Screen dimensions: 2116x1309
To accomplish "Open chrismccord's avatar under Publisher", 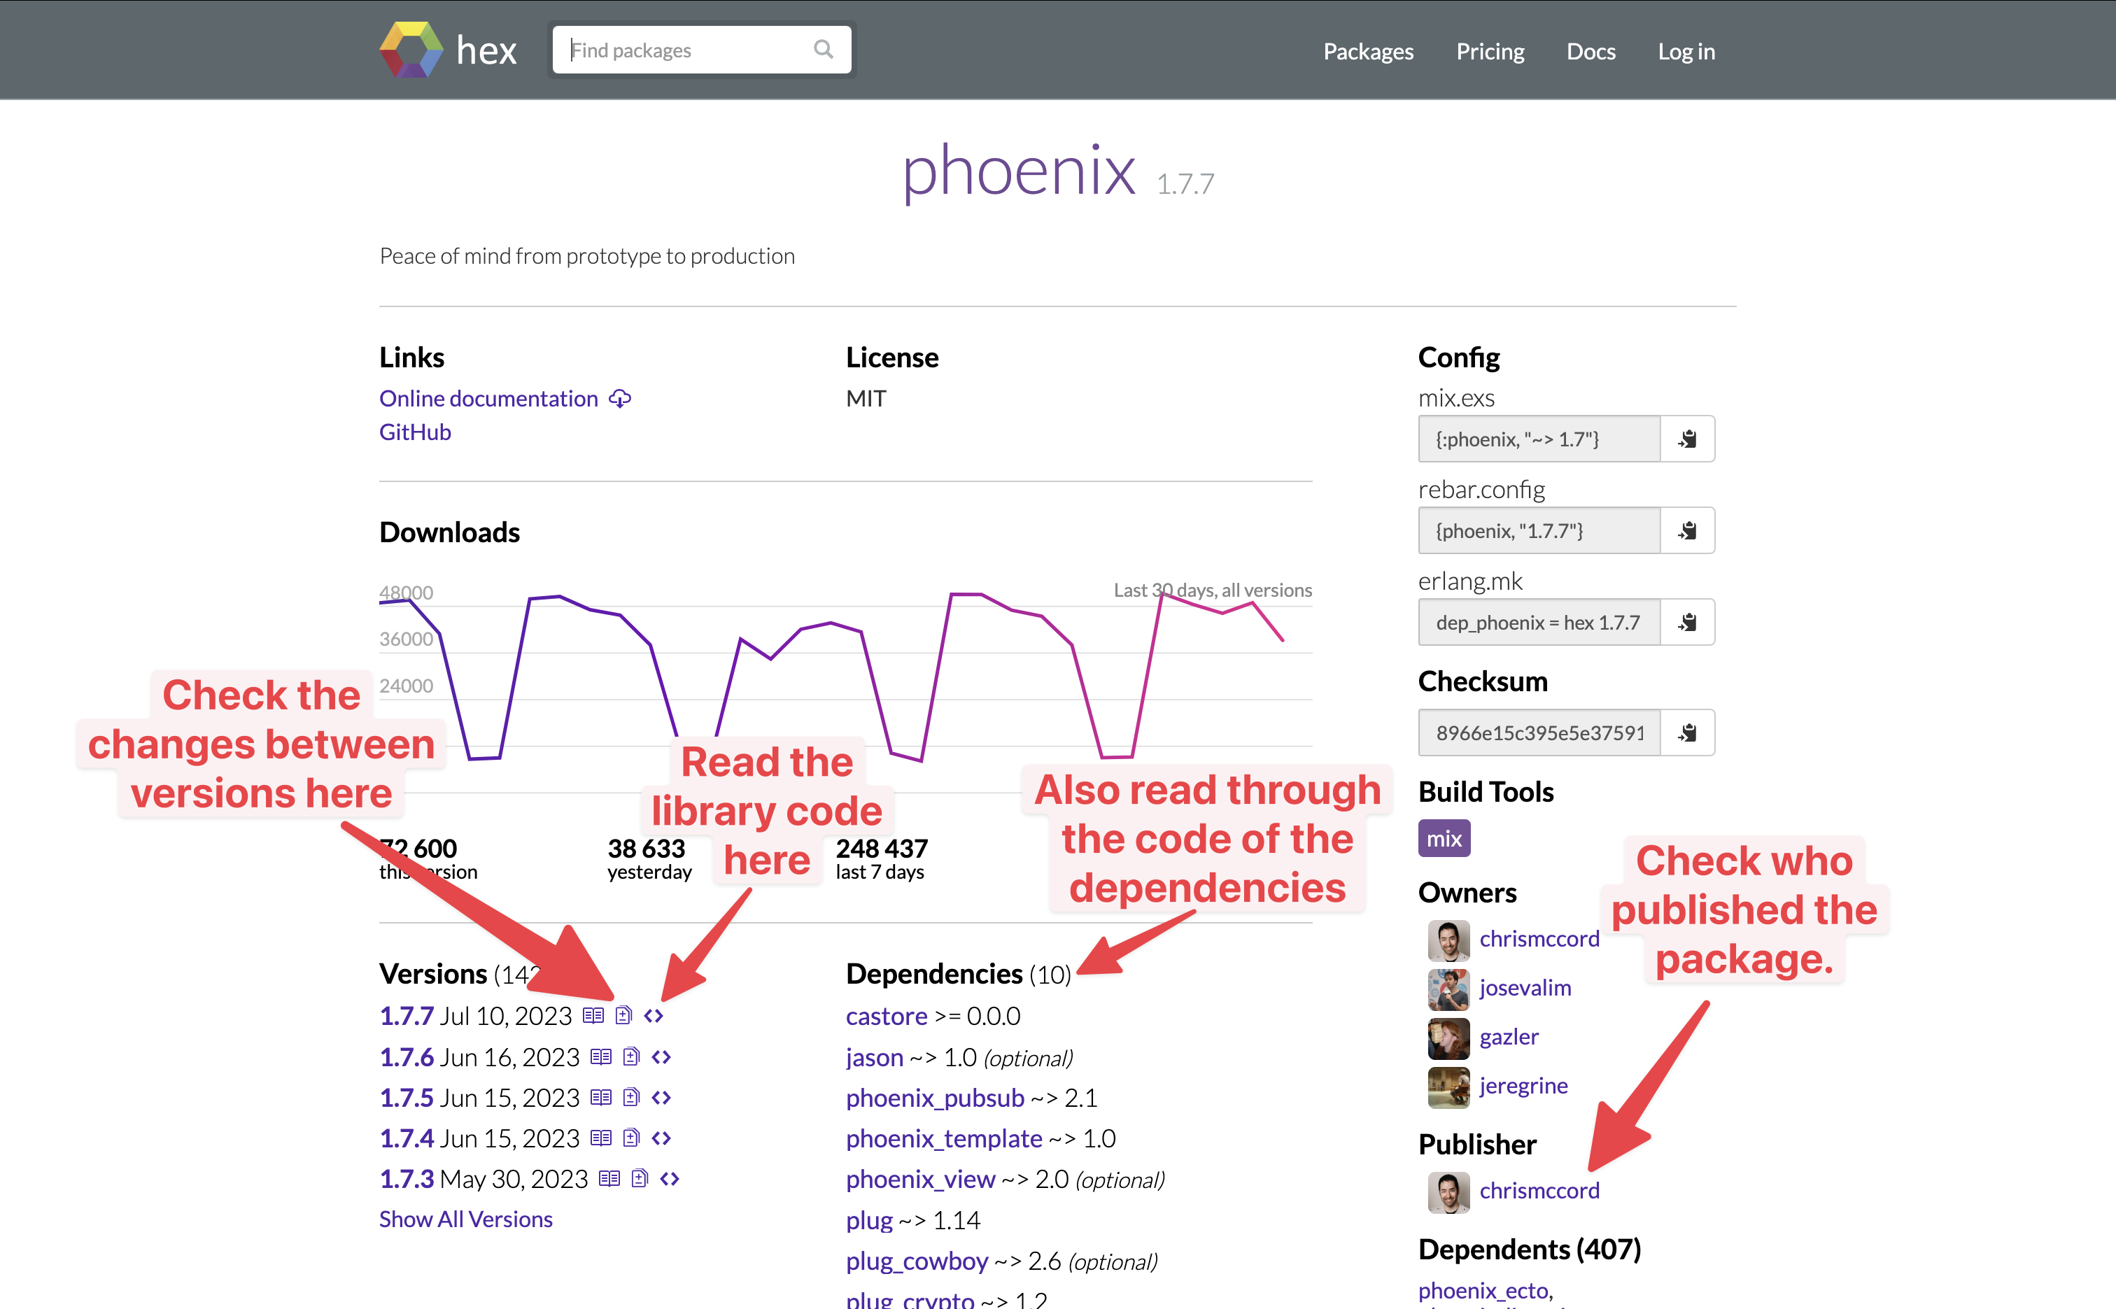I will (x=1448, y=1191).
